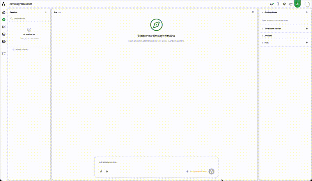Select the green compass Reasoner sidebar icon

4,20
